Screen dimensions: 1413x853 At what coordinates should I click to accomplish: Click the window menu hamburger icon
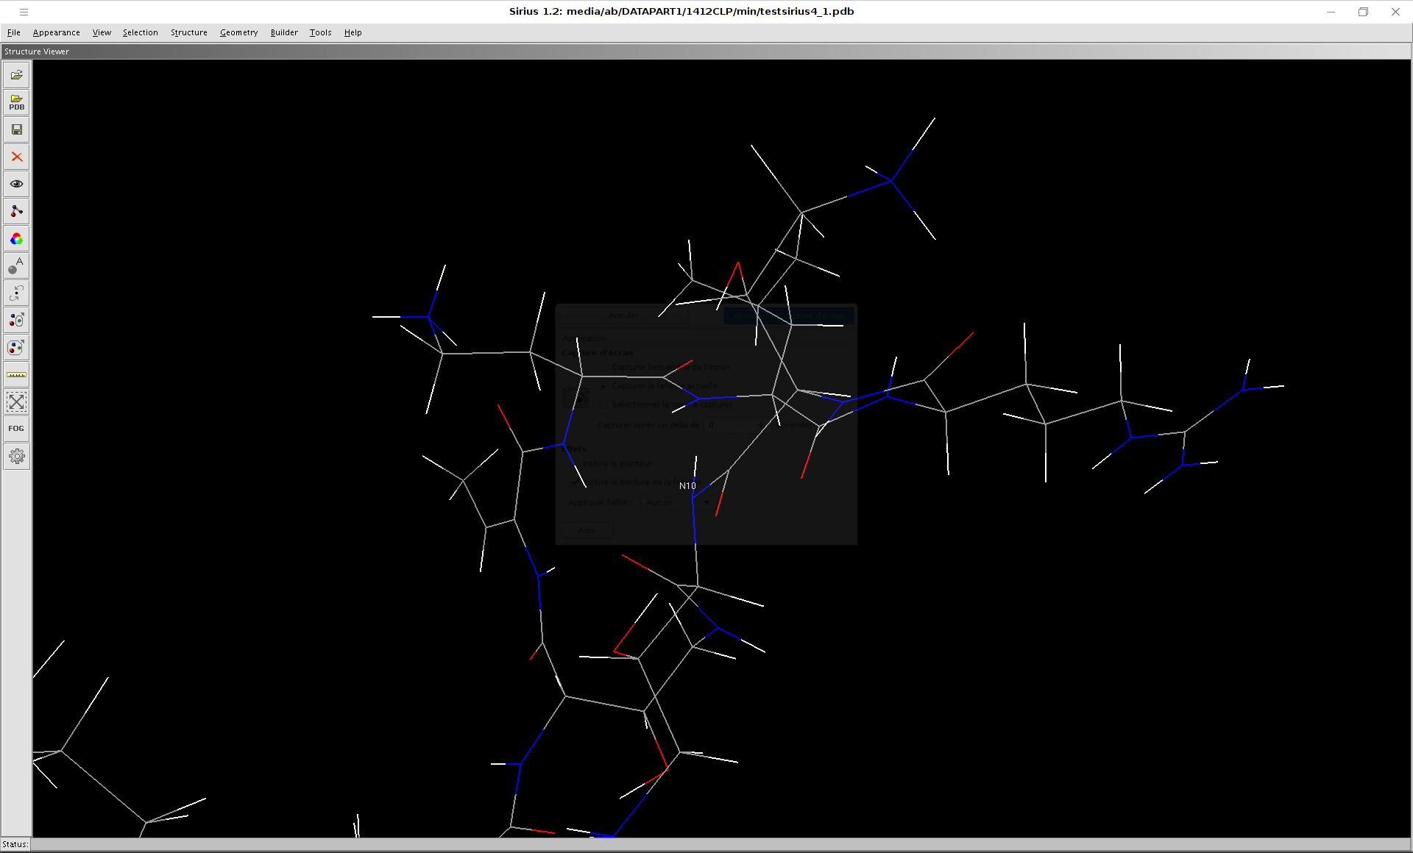(24, 12)
